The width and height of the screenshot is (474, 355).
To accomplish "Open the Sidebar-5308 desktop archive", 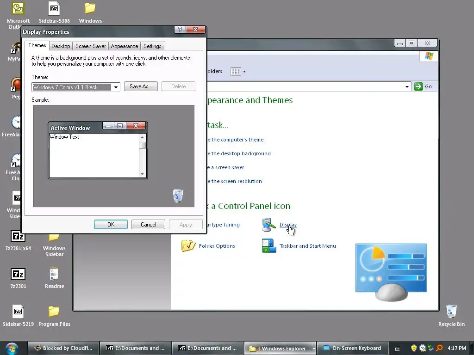I will point(54,8).
